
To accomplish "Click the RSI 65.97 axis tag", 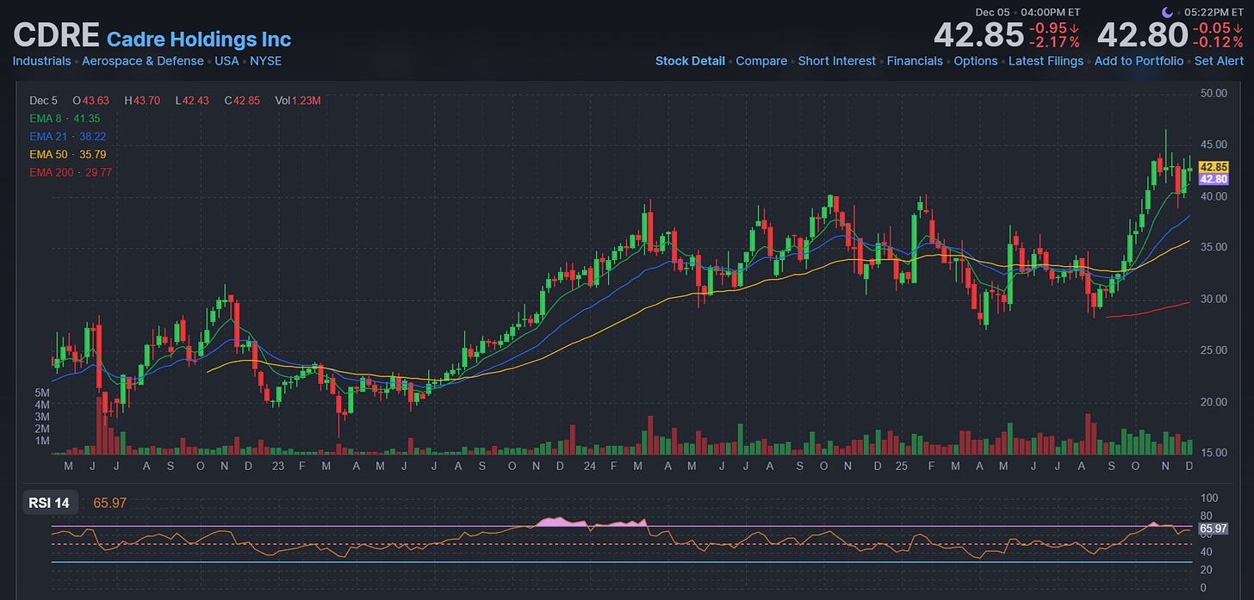I will pyautogui.click(x=1214, y=529).
